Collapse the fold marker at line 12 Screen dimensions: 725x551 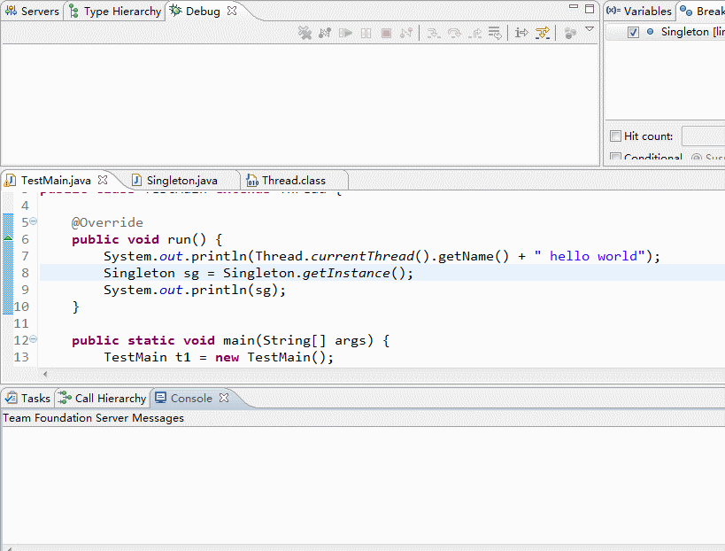(x=34, y=339)
